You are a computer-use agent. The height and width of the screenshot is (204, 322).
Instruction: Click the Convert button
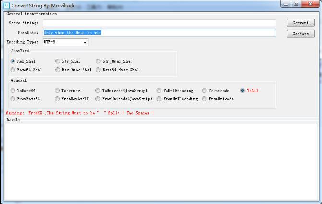tap(300, 23)
